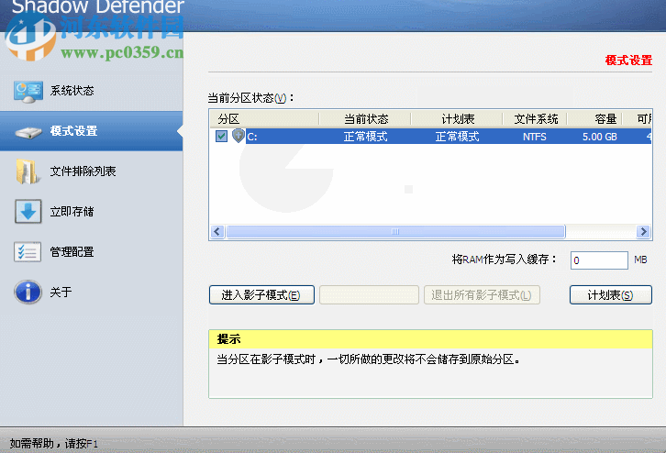Sort by the 分区 column header
666x453 pixels.
[264, 119]
